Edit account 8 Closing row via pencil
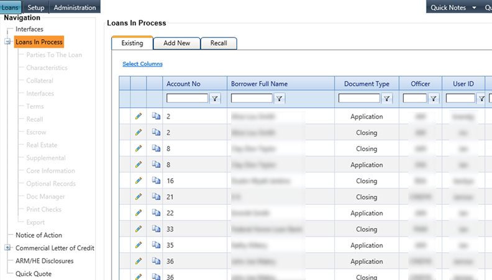The image size is (492, 280). point(139,148)
